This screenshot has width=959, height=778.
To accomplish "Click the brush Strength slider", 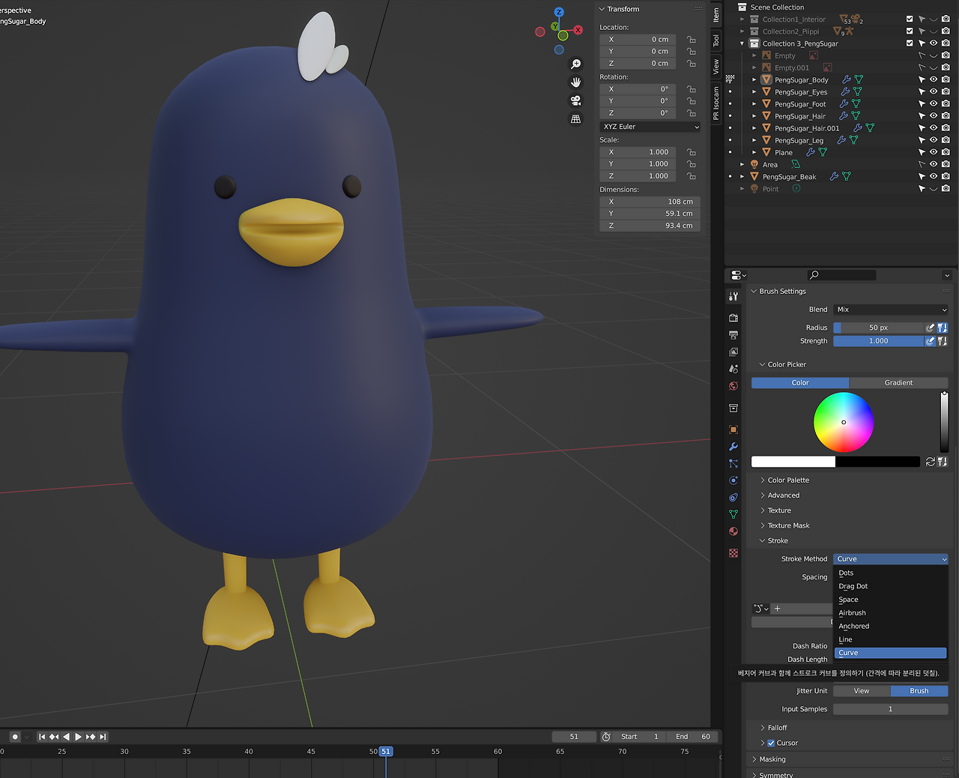I will pyautogui.click(x=878, y=341).
